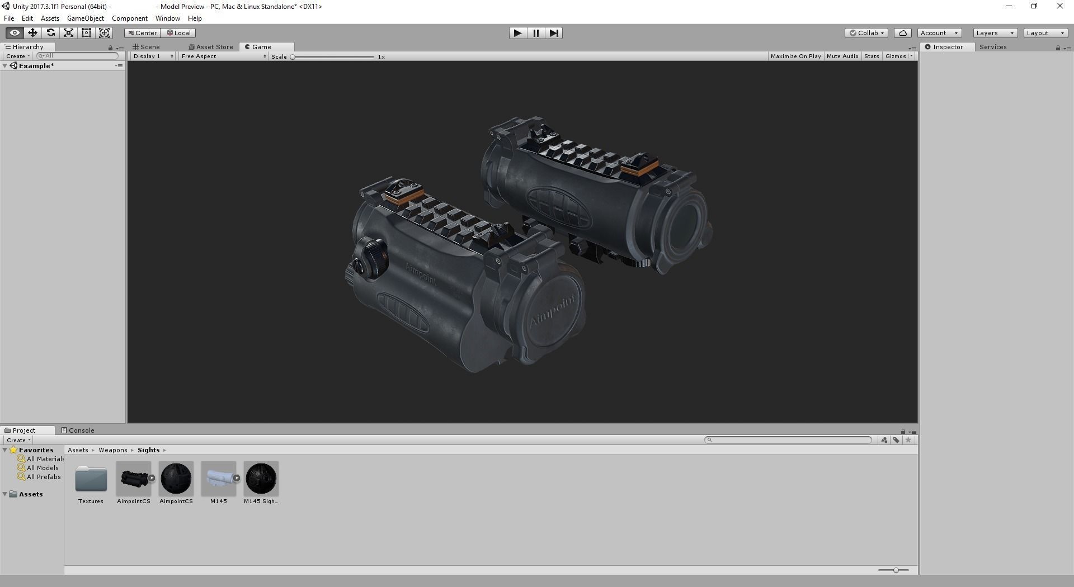1074x587 pixels.
Task: Collapse the Favorites tree
Action: (x=5, y=450)
